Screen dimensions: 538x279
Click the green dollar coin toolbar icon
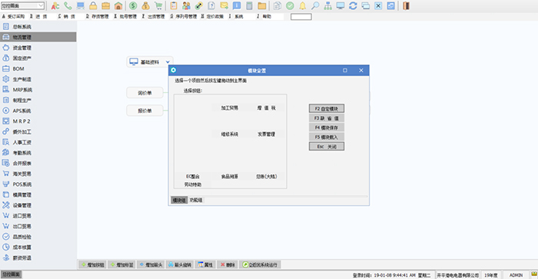click(133, 6)
